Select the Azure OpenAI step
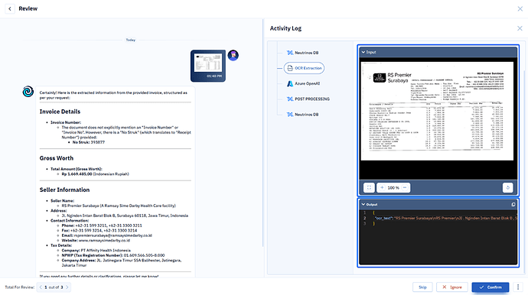The image size is (528, 295). click(303, 83)
